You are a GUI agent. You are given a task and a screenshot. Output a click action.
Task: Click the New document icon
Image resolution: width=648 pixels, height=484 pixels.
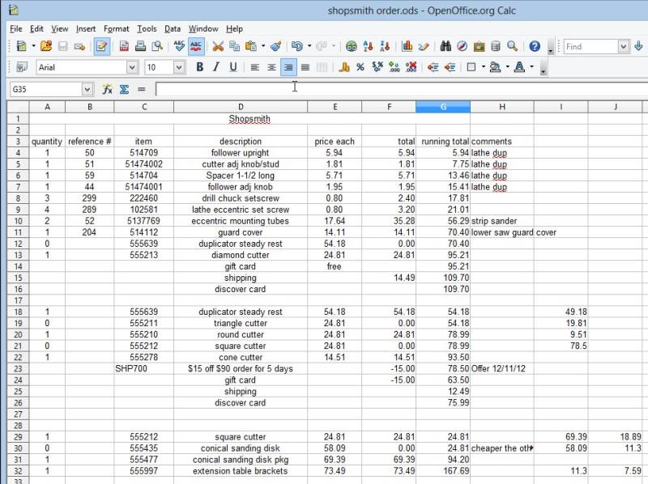point(21,46)
